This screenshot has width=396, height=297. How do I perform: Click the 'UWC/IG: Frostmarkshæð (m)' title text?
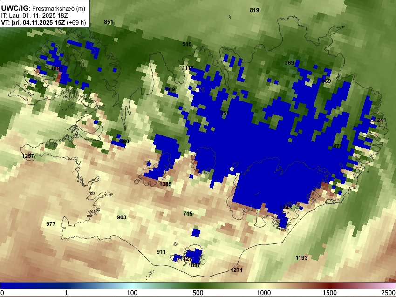(43, 8)
